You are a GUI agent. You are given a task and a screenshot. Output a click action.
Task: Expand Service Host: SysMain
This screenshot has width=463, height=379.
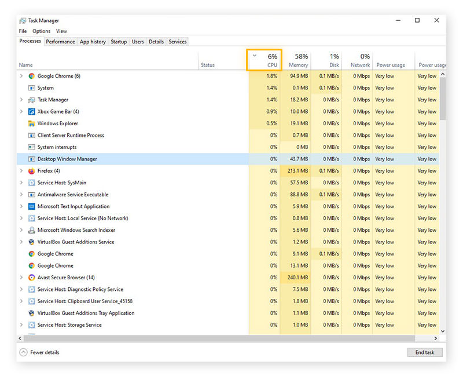pos(21,183)
